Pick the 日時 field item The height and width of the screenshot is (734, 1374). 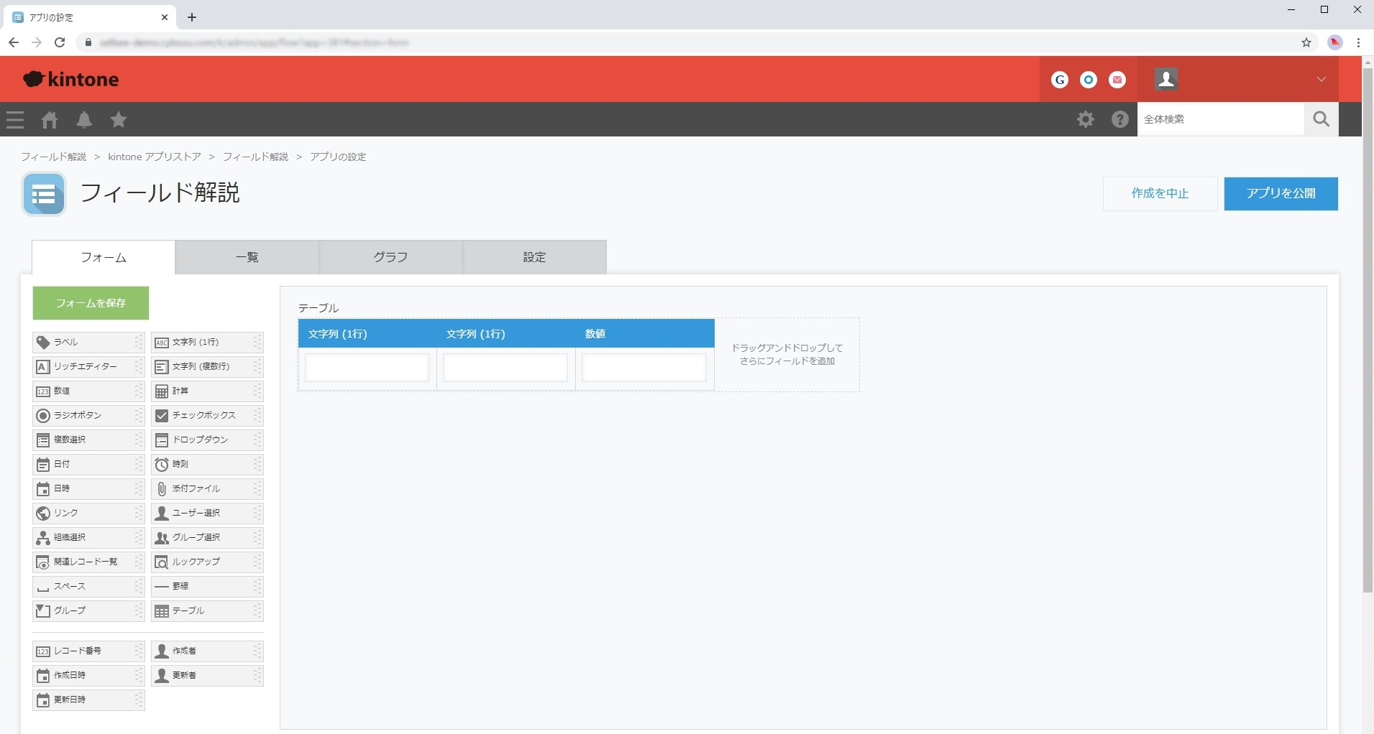click(x=88, y=489)
